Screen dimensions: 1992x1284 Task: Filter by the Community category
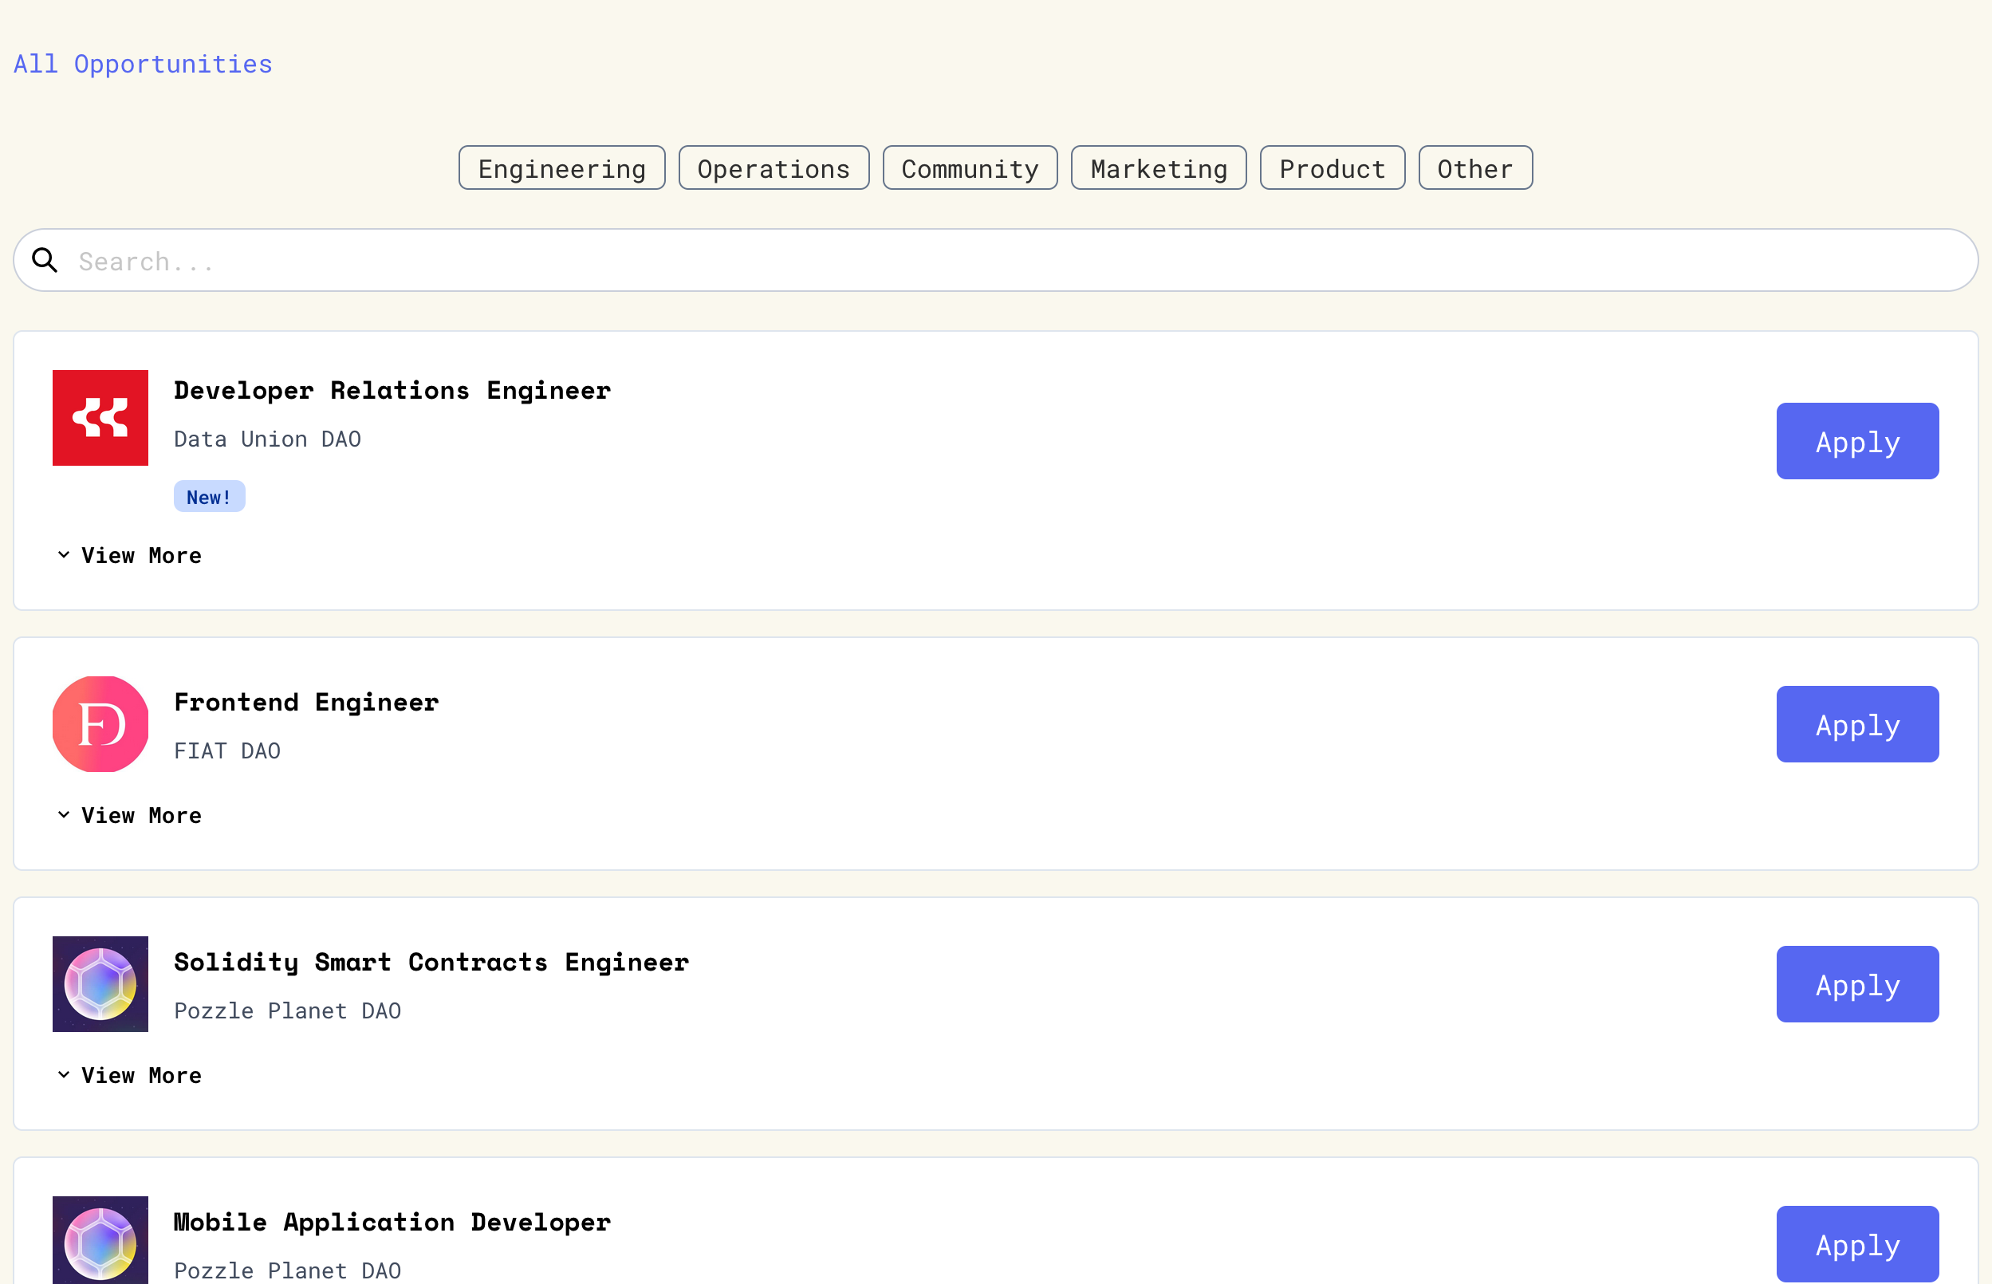970,168
